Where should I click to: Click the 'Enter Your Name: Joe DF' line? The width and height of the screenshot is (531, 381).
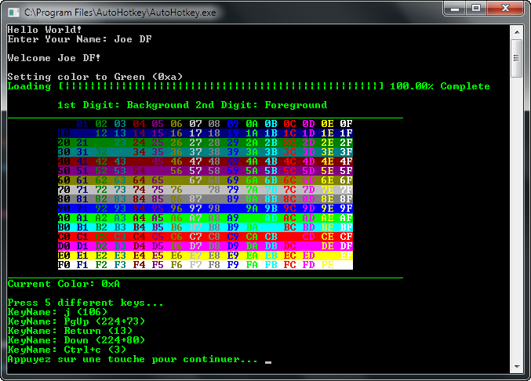[79, 39]
